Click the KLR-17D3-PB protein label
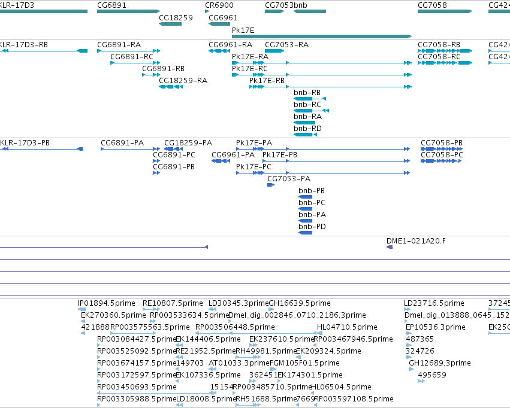The height and width of the screenshot is (408, 510). pyautogui.click(x=25, y=143)
